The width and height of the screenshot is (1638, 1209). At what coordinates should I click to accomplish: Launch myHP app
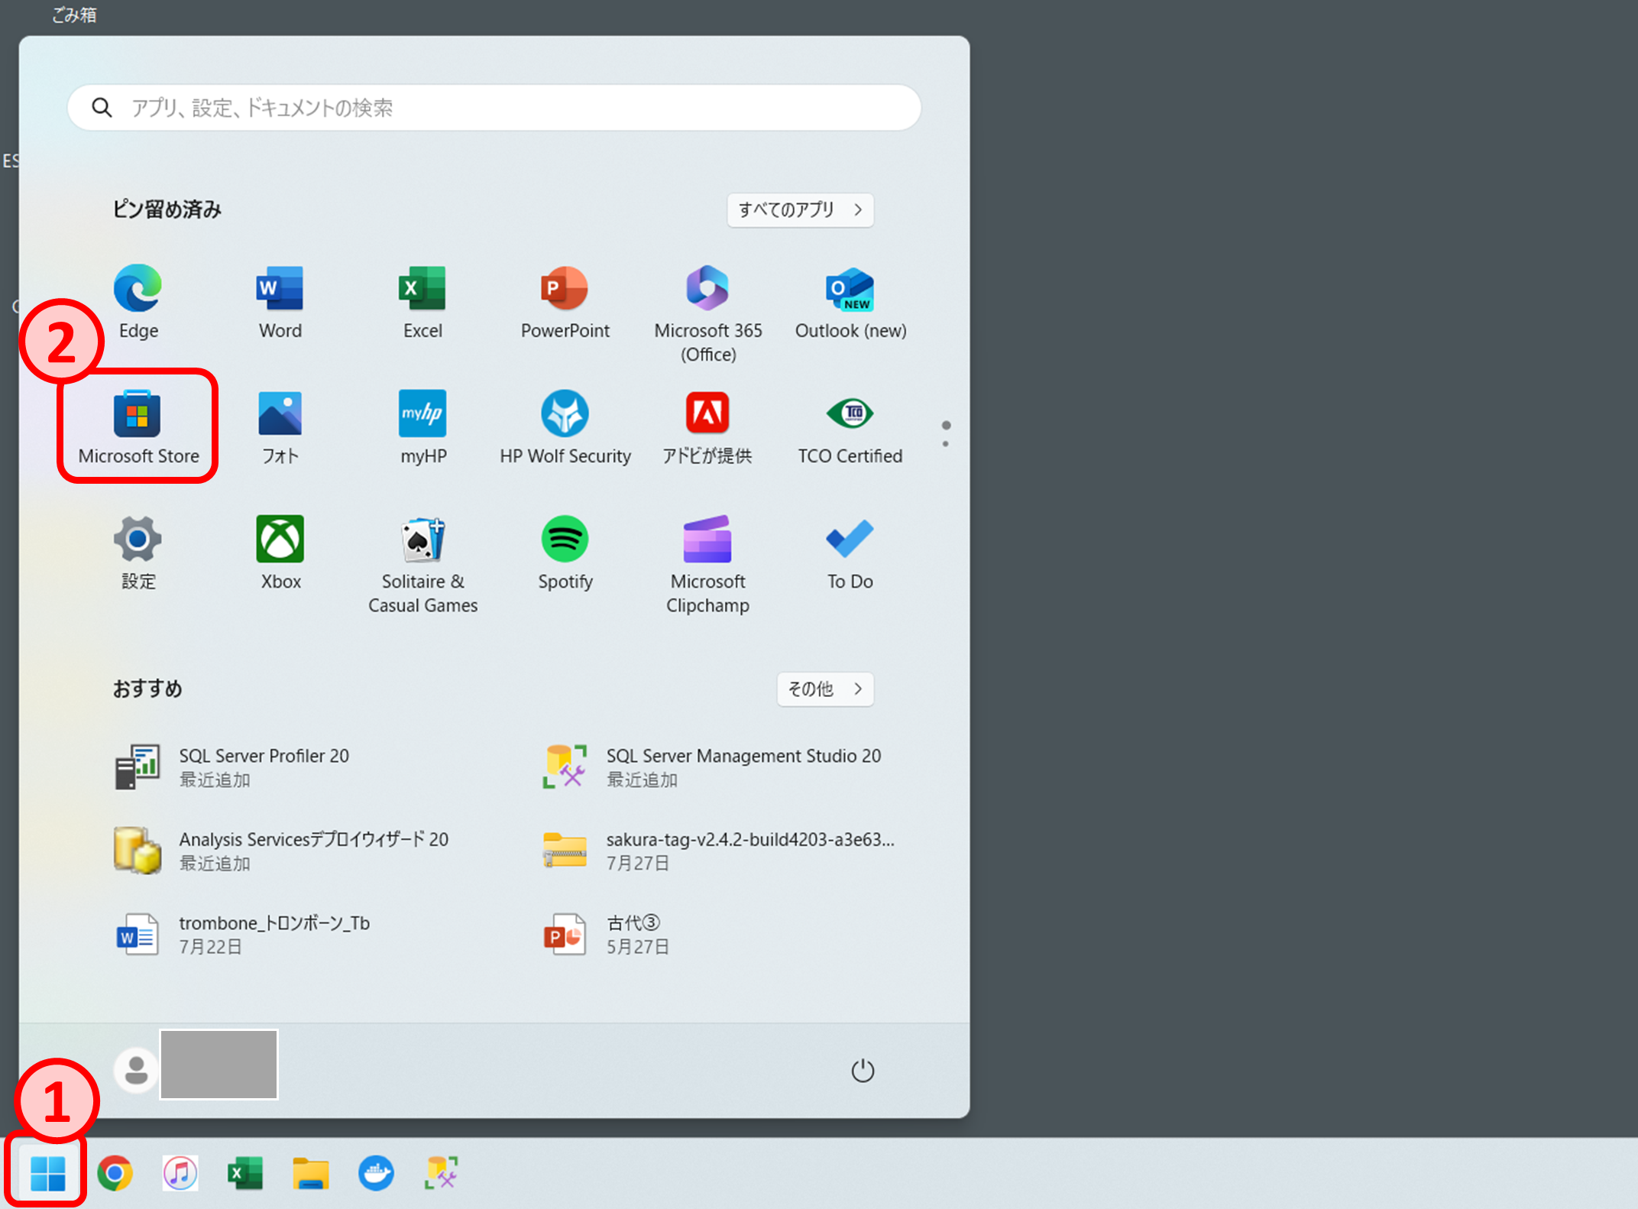(422, 427)
